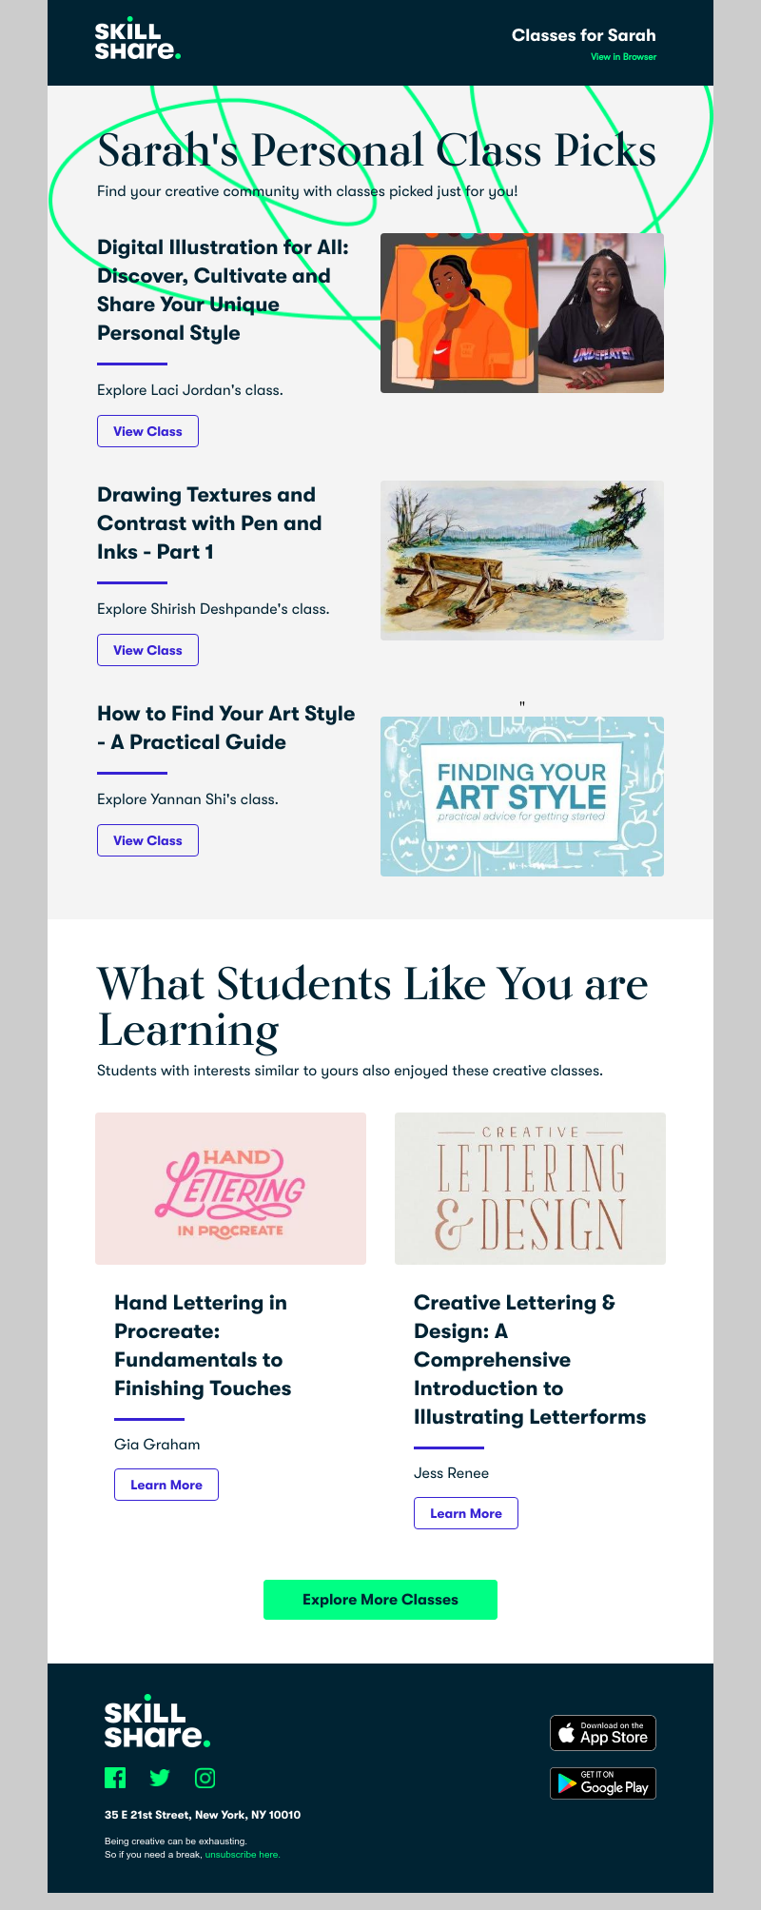Click the View in Browser link
The height and width of the screenshot is (1910, 761).
(623, 57)
